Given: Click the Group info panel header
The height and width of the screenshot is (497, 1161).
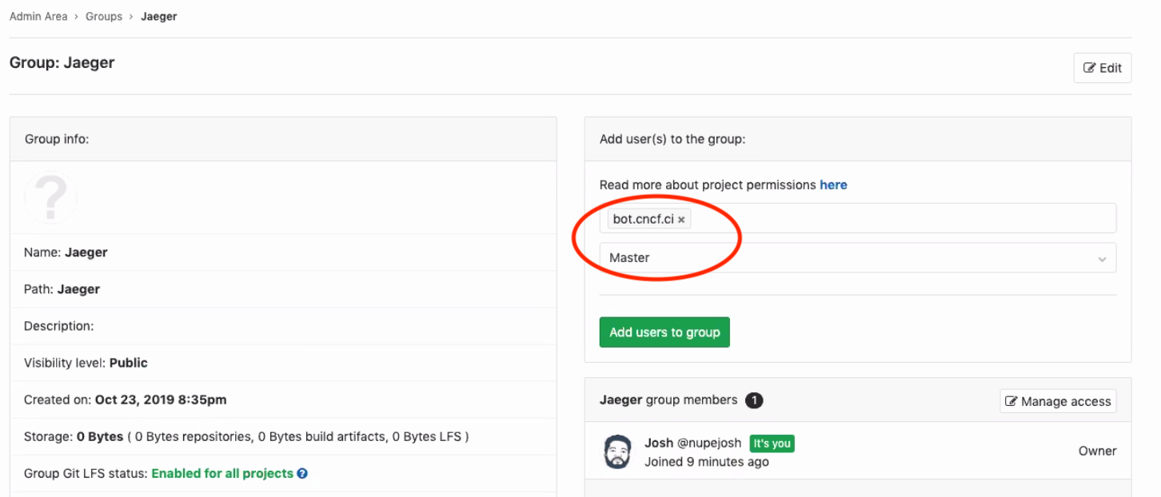Looking at the screenshot, I should (x=283, y=139).
